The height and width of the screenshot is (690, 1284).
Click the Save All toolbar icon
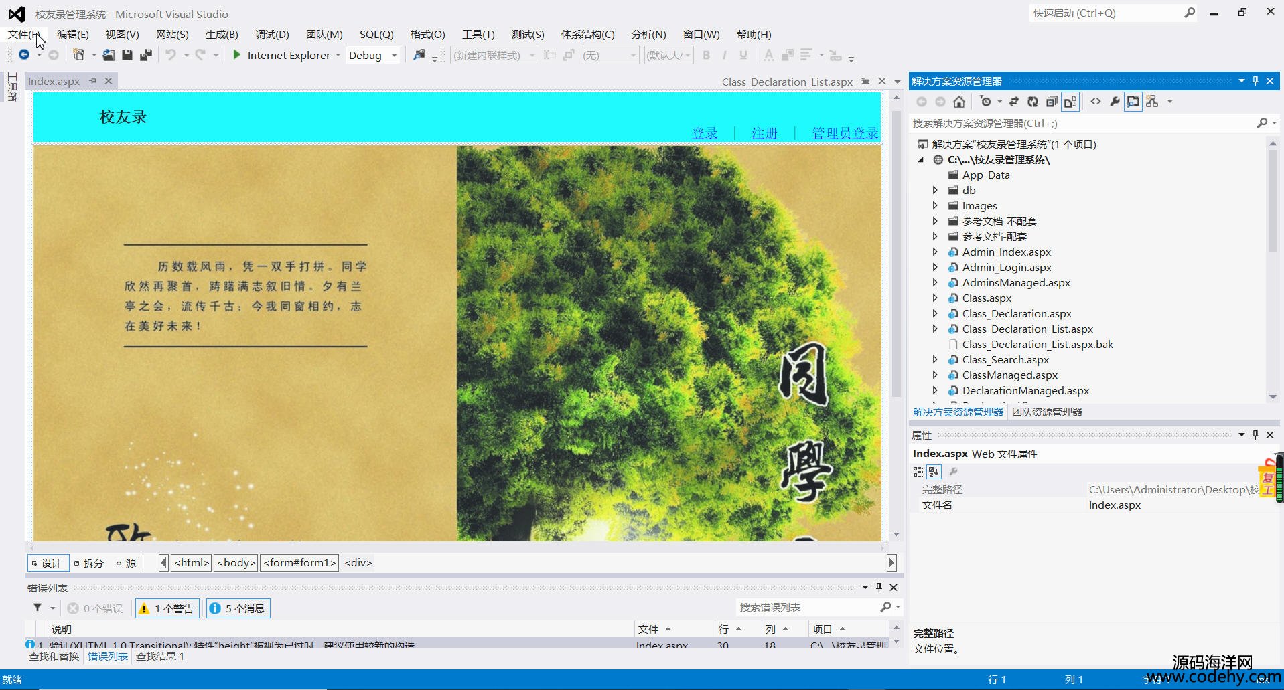[x=145, y=55]
